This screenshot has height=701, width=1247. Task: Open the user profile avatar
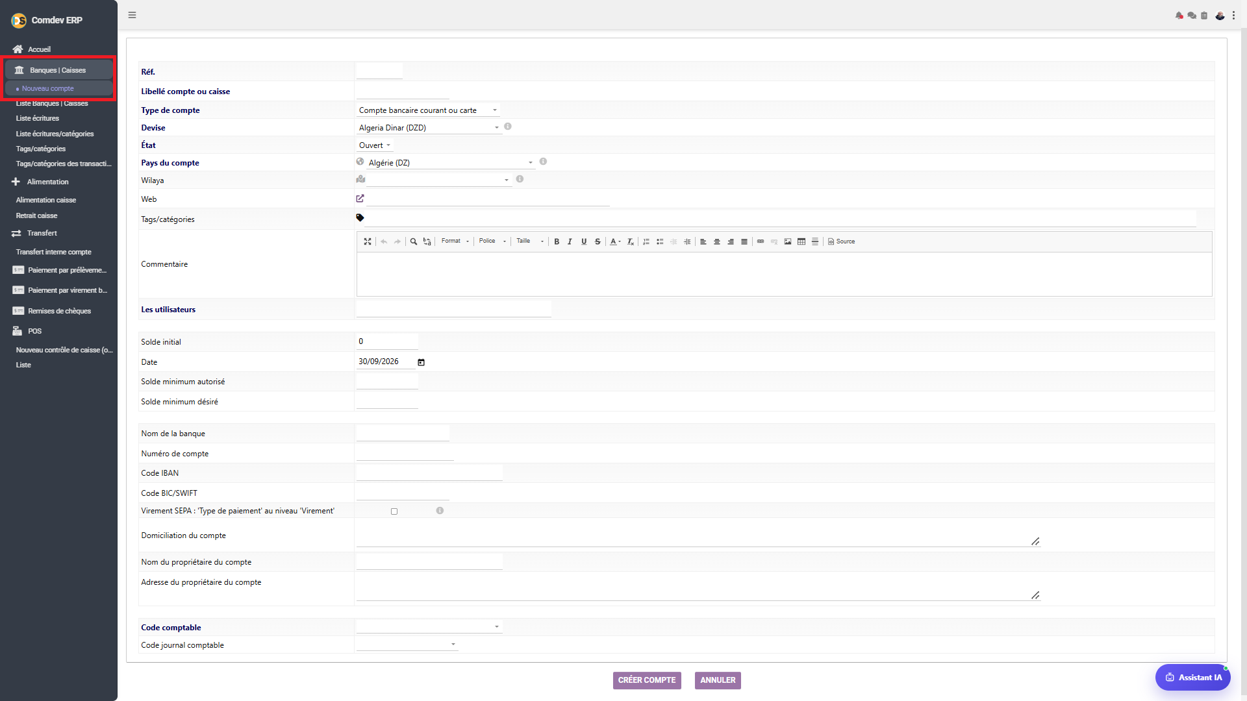[x=1220, y=16]
